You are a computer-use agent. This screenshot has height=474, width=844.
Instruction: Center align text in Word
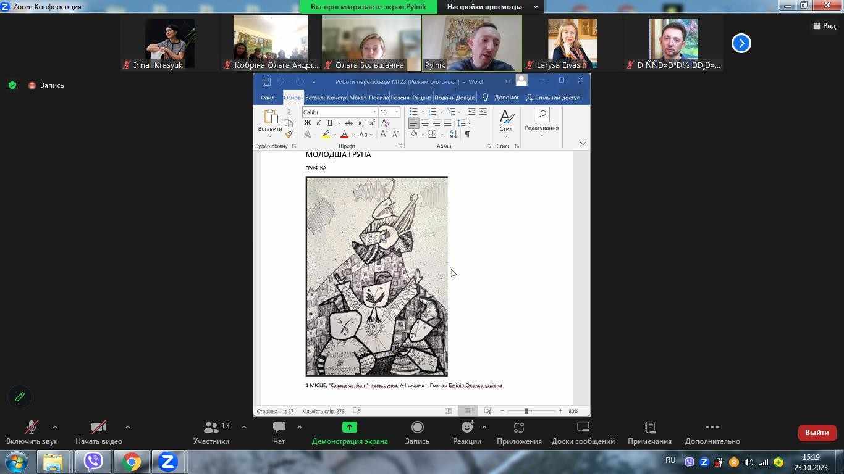point(425,123)
